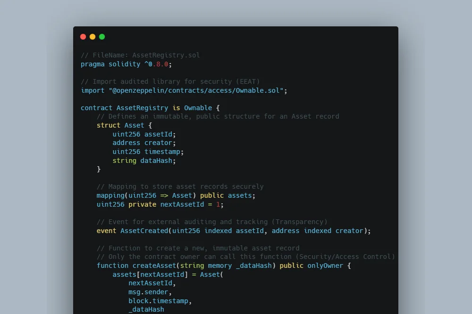Viewport: 472px width, 314px height.
Task: Click the uint256 assetId field
Action: coord(144,134)
